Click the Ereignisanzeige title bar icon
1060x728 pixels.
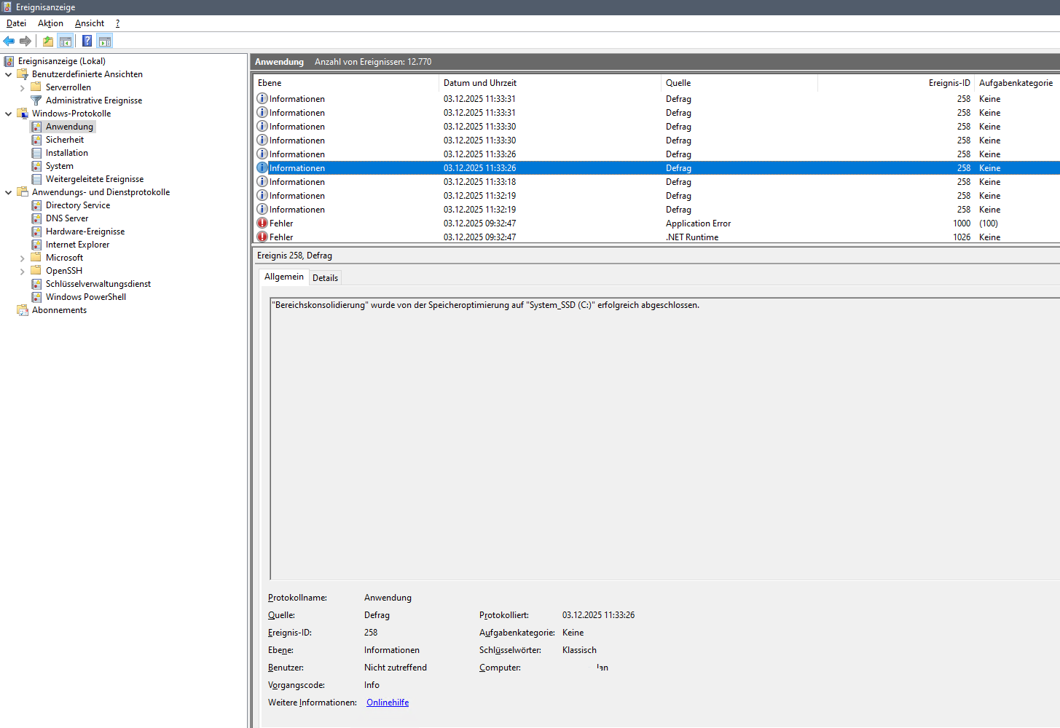(x=7, y=7)
